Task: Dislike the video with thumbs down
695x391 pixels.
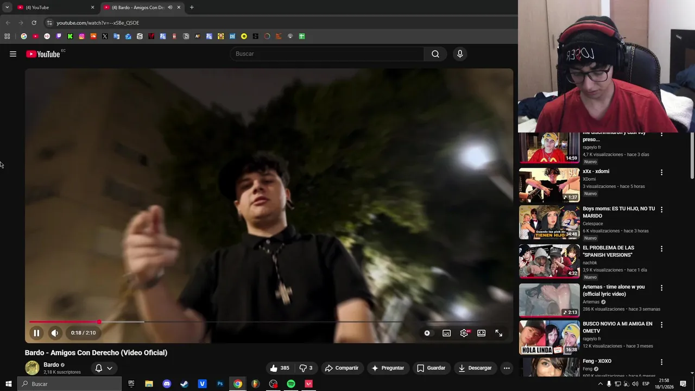Action: click(306, 368)
